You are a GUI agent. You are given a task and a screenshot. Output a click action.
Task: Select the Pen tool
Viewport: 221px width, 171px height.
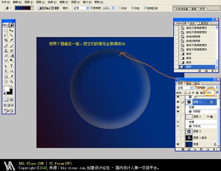[6, 71]
